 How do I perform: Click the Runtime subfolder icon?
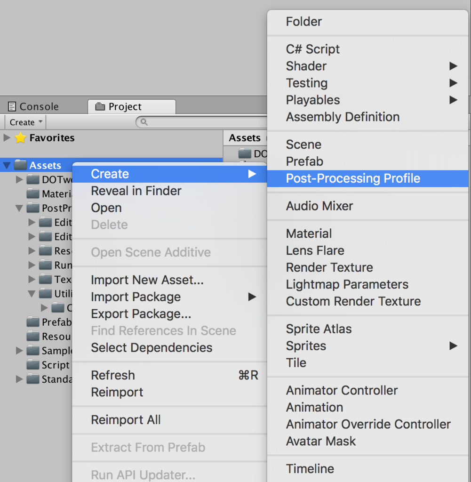(x=46, y=265)
